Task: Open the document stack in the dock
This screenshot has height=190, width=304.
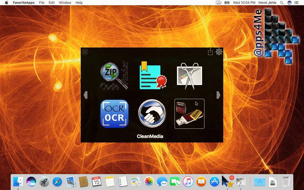Action: click(272, 182)
